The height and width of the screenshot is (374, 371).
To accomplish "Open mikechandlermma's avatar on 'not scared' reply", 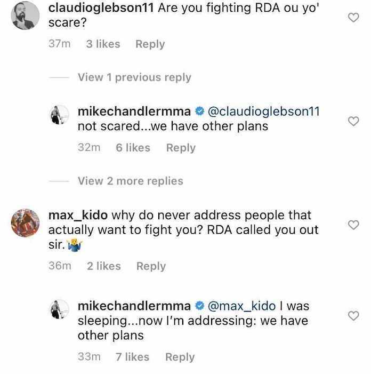I will click(x=60, y=115).
